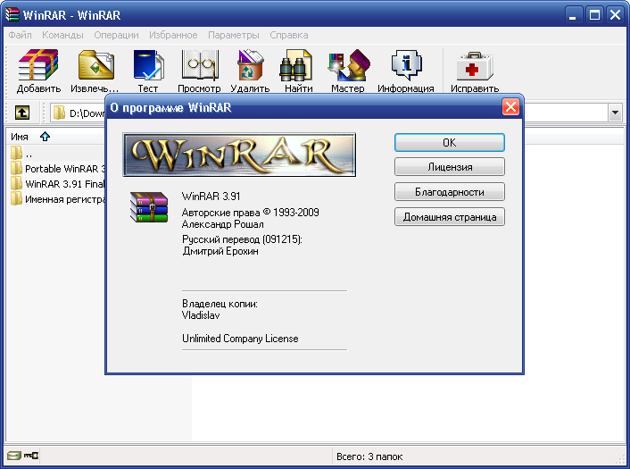Click the Найти (Find) binoculars icon

pos(298,71)
